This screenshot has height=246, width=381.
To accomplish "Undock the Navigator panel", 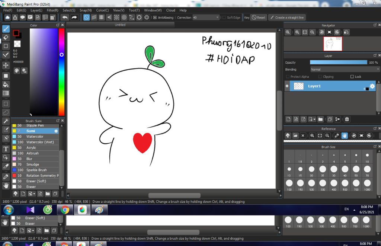I will point(375,25).
